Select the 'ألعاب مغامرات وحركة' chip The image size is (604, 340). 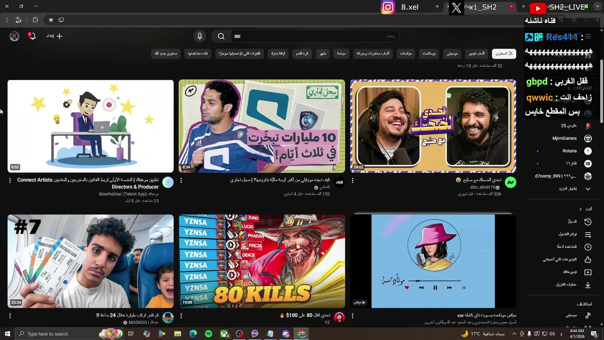[x=373, y=54]
